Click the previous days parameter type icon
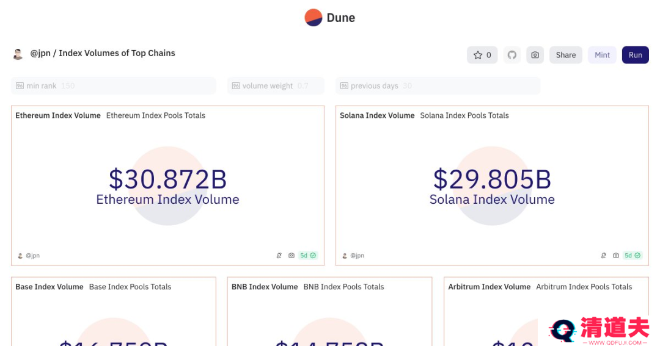This screenshot has width=660, height=346. [x=344, y=86]
